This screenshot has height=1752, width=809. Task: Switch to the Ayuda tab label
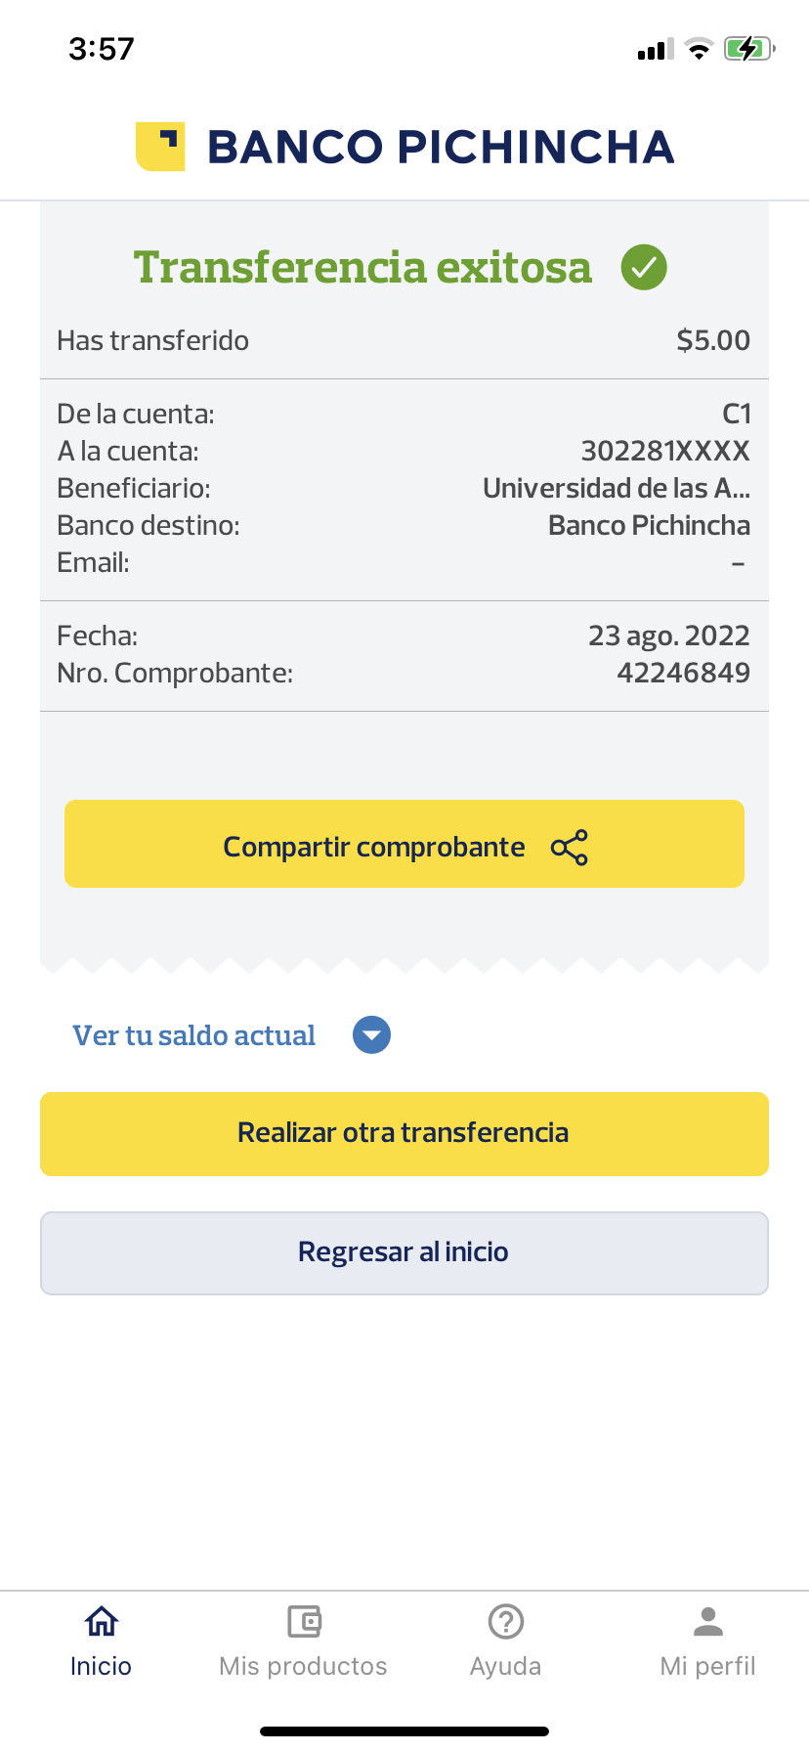[506, 1666]
